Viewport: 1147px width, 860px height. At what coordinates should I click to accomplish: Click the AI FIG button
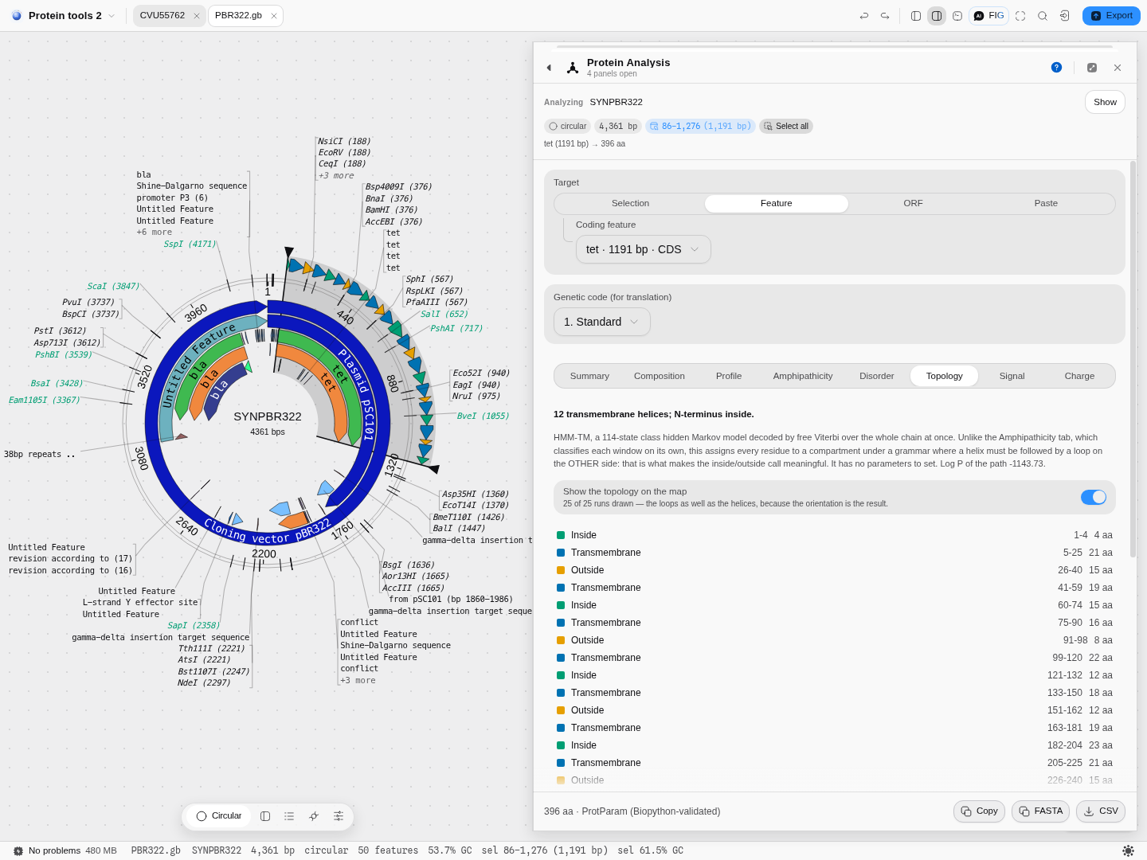click(989, 16)
